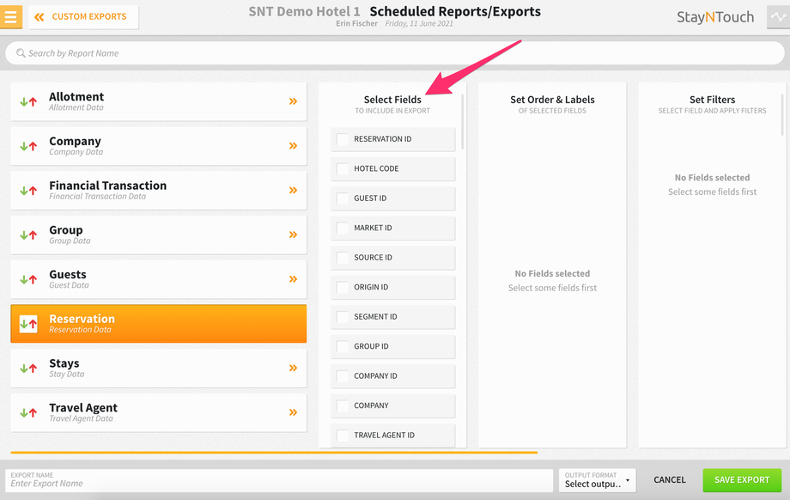Expand Company with its double chevron
The width and height of the screenshot is (790, 500).
293,146
